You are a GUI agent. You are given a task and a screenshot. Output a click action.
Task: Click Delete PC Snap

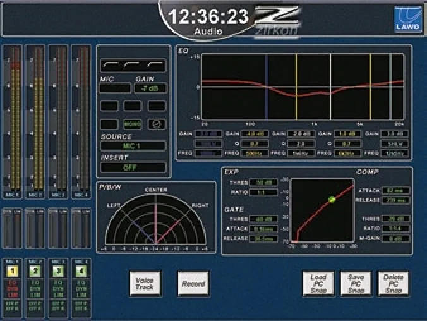point(393,283)
